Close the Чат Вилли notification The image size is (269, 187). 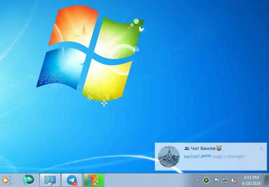click(261, 149)
